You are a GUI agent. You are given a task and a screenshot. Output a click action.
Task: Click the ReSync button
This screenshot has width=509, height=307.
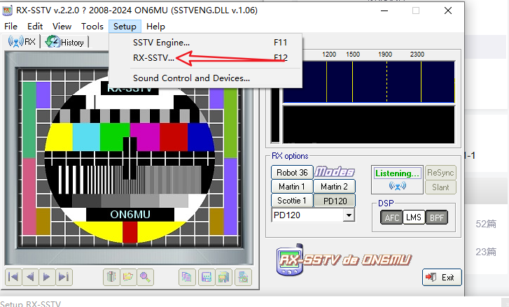(440, 173)
